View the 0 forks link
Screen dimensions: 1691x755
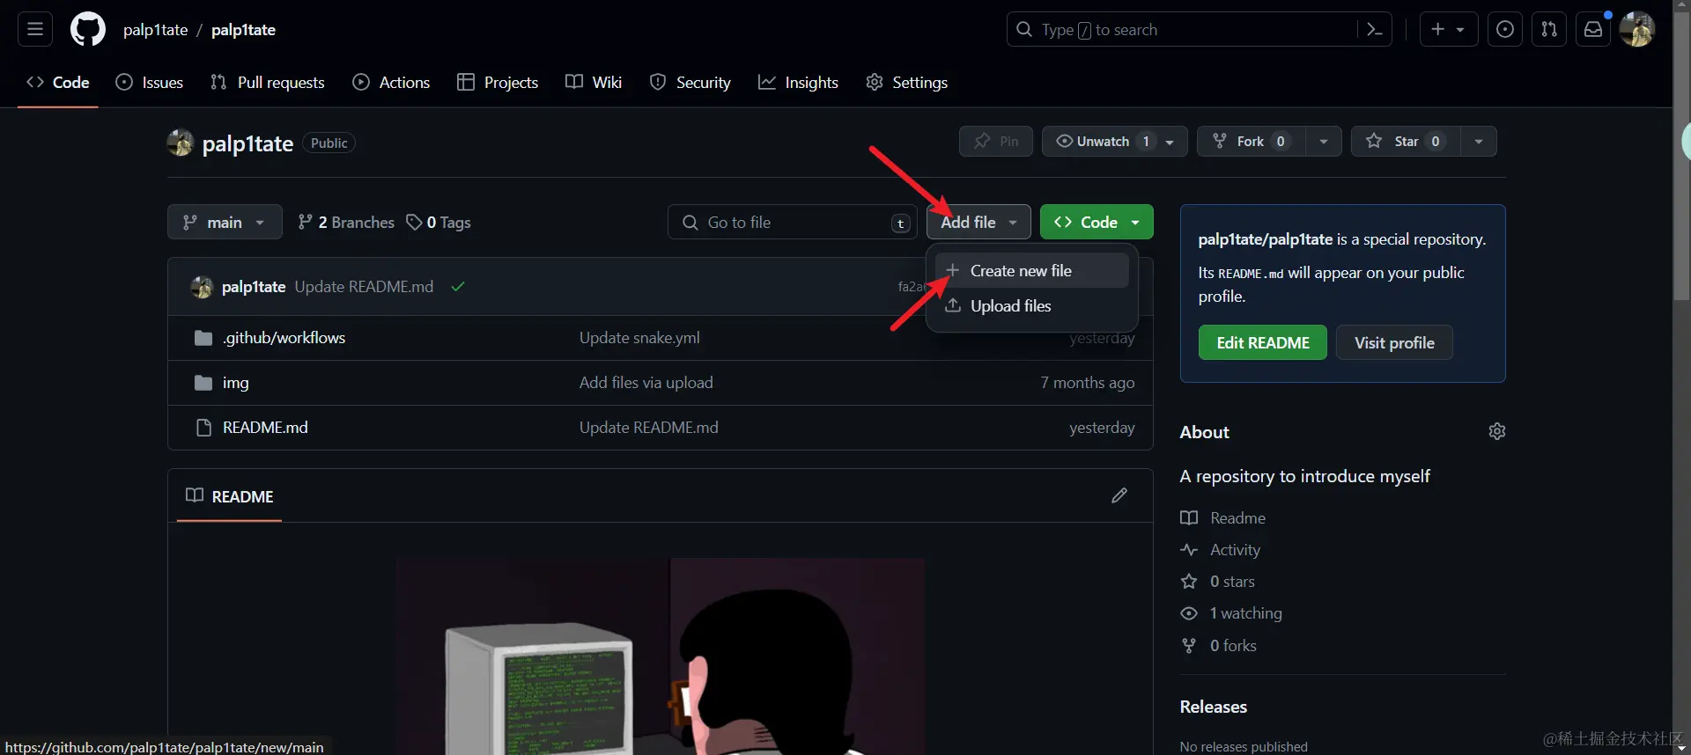point(1219,646)
